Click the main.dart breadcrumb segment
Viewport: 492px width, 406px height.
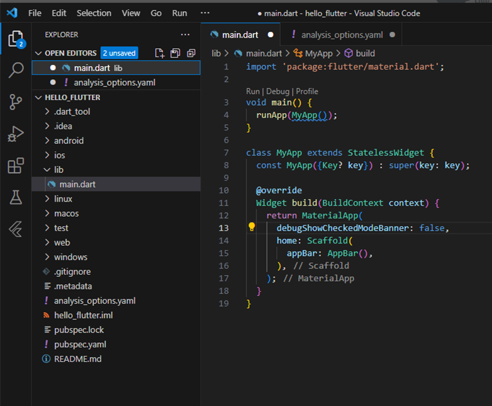[264, 53]
